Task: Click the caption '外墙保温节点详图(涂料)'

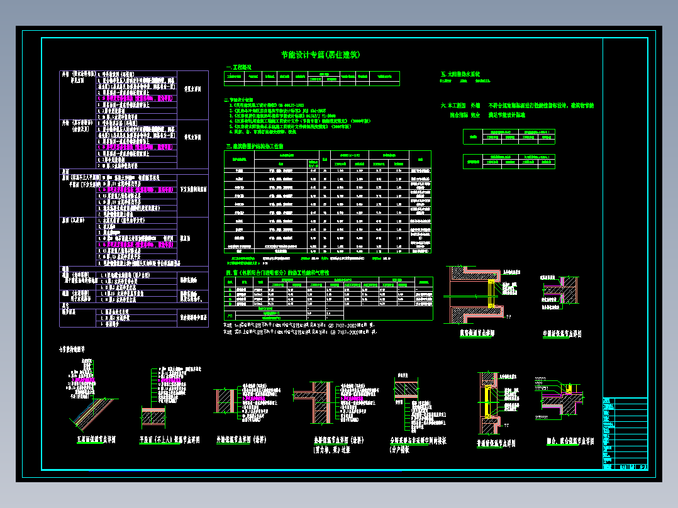Action: [x=242, y=440]
